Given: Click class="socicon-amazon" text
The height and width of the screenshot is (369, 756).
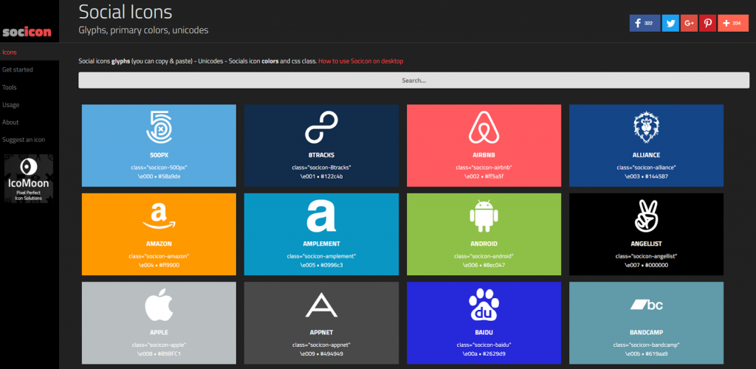Looking at the screenshot, I should coord(159,256).
